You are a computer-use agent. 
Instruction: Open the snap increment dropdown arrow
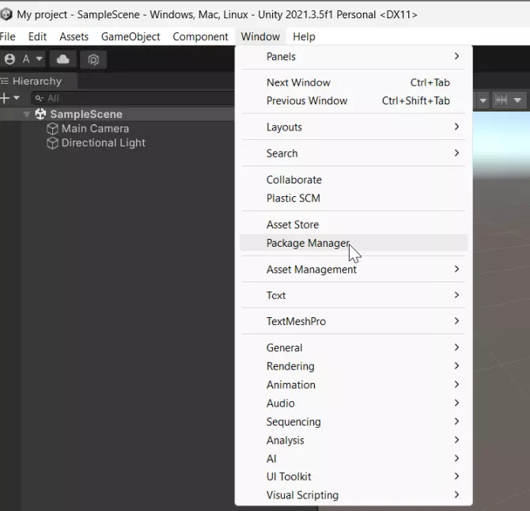pos(517,100)
